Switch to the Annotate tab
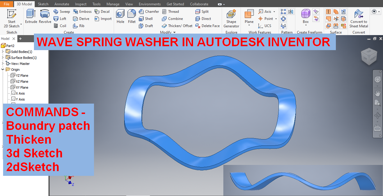Image resolution: width=383 pixels, height=196 pixels. click(62, 4)
